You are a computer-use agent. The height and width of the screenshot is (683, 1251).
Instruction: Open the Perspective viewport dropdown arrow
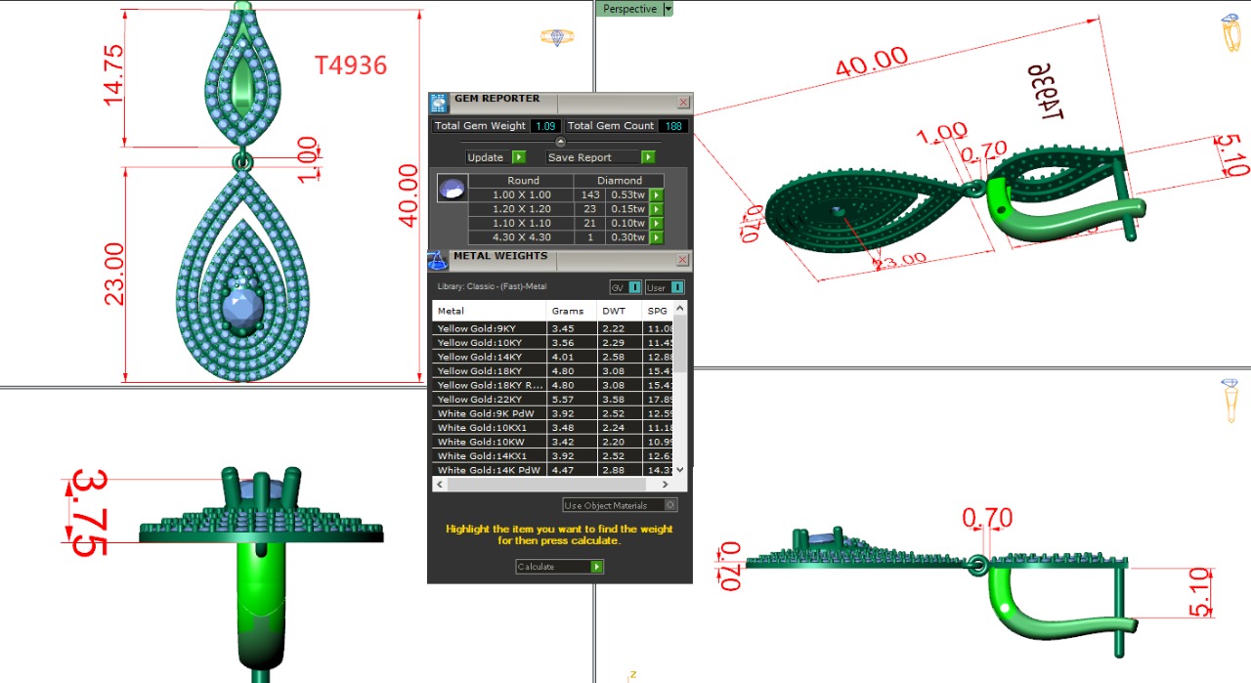coord(668,9)
